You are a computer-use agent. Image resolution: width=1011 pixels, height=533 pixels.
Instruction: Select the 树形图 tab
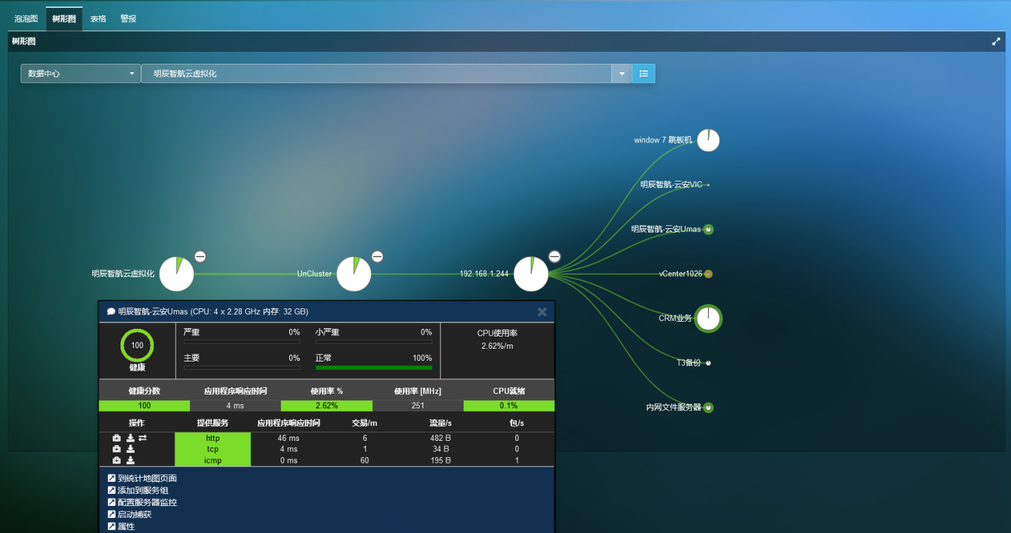coord(64,19)
